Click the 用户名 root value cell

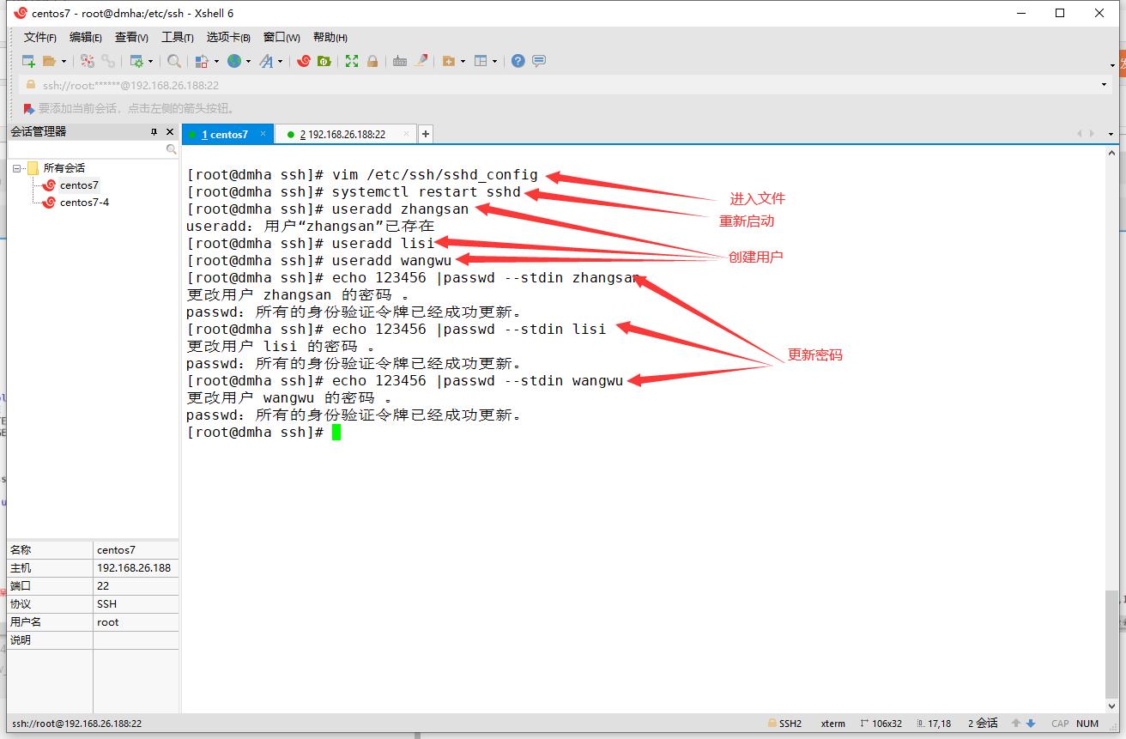pos(136,622)
